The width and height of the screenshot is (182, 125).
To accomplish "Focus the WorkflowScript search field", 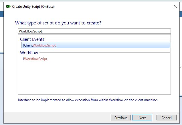I will pyautogui.click(x=94, y=31).
